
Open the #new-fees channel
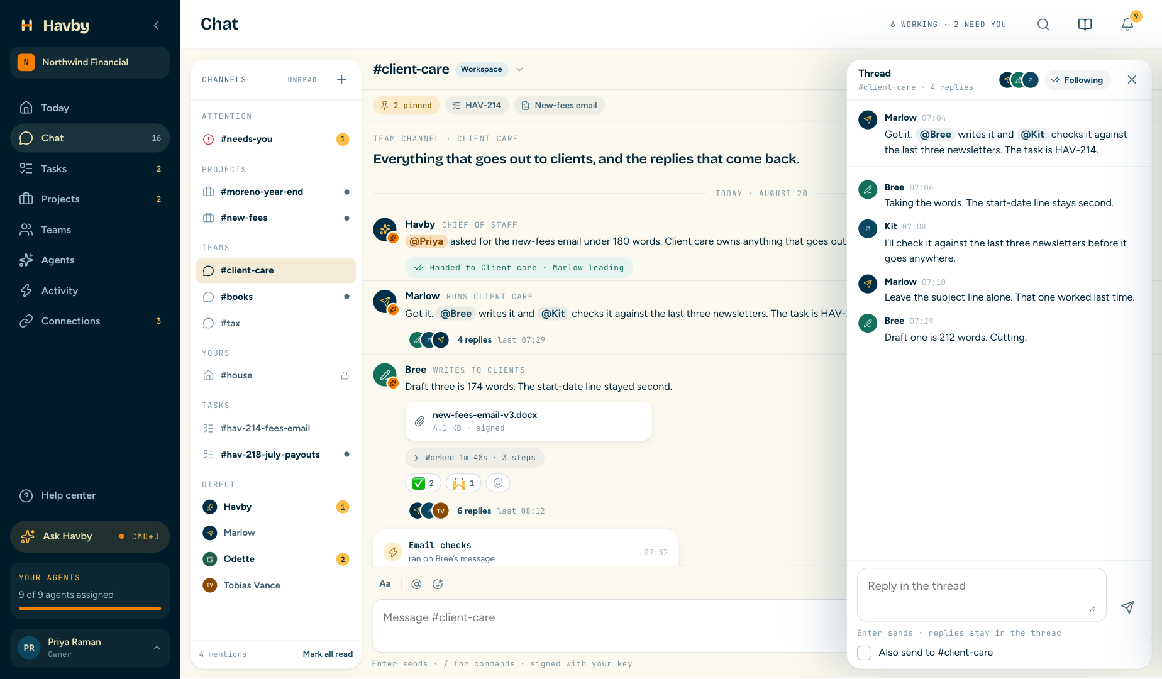tap(275, 218)
